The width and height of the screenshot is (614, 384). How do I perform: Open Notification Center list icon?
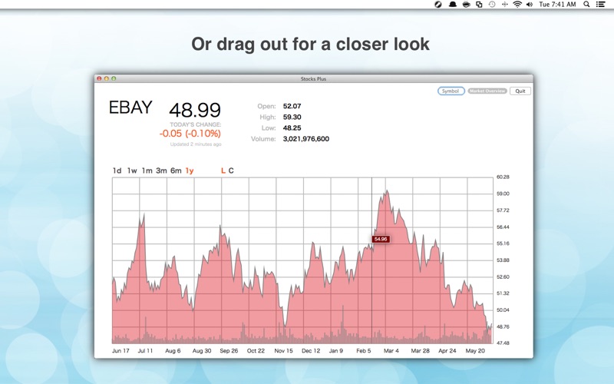tap(600, 5)
